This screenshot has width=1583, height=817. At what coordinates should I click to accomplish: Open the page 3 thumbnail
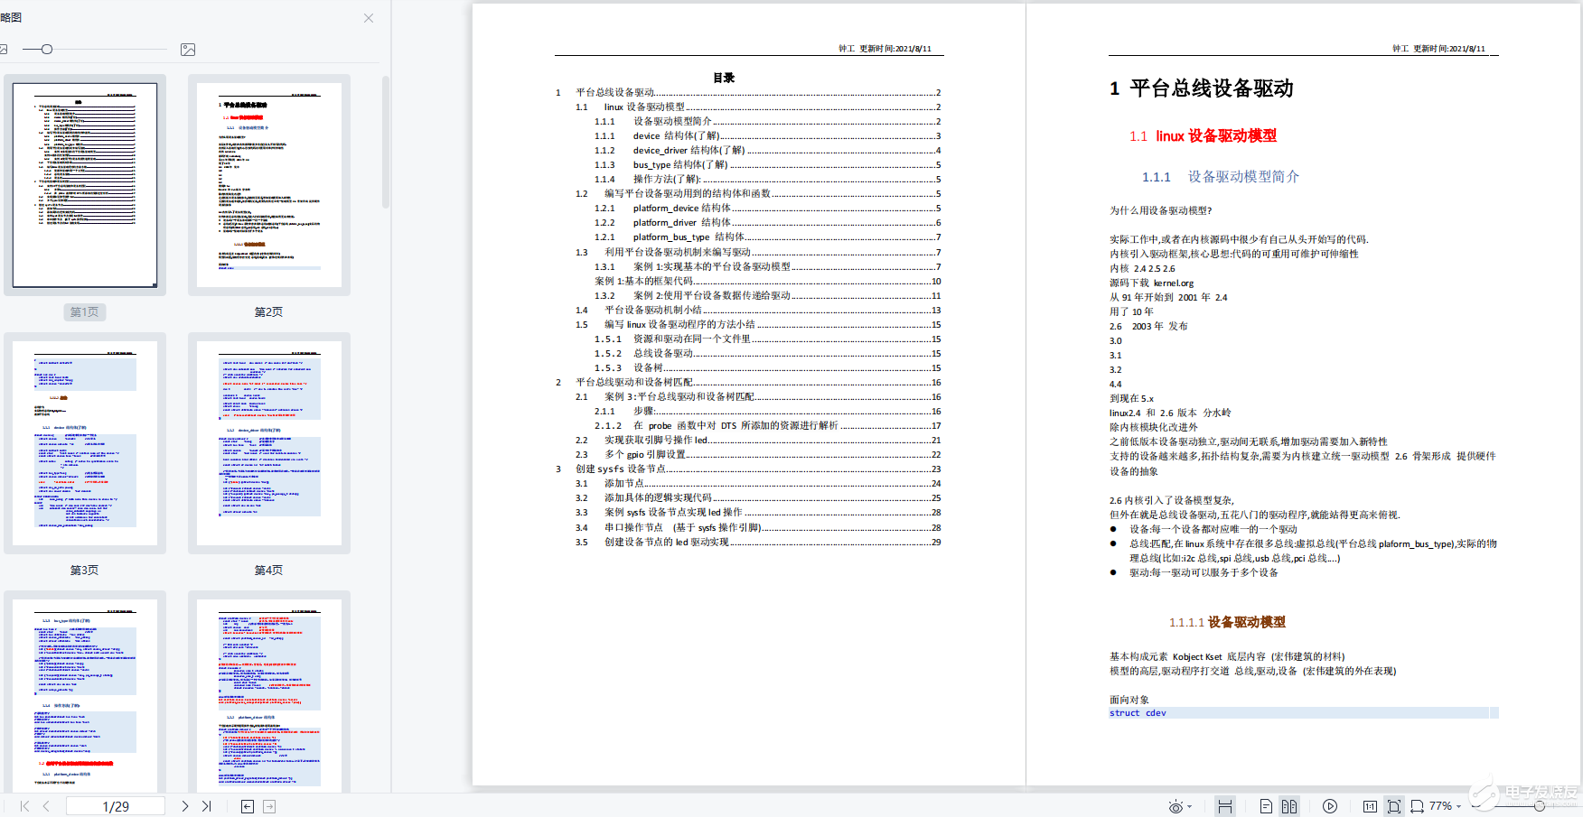(x=85, y=442)
